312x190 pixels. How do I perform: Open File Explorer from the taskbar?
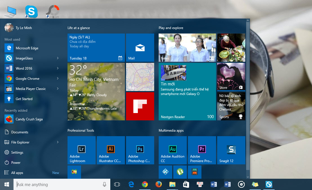(x=172, y=184)
